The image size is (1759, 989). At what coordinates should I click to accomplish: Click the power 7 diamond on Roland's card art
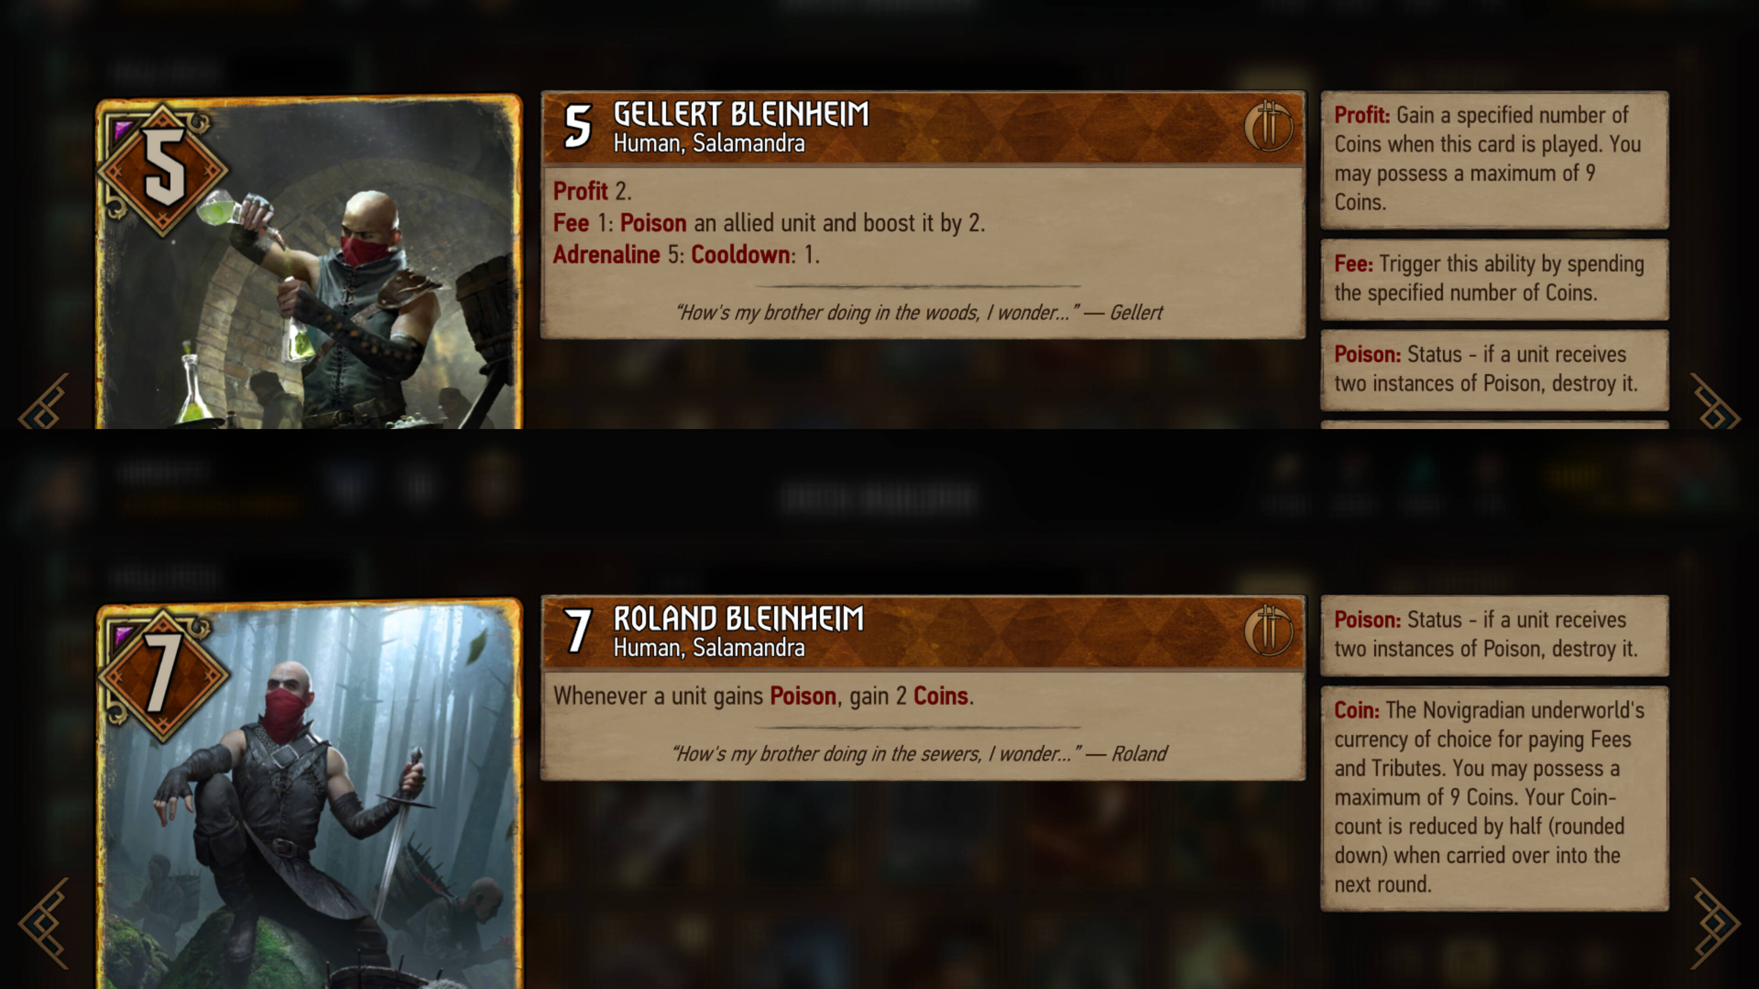click(163, 675)
